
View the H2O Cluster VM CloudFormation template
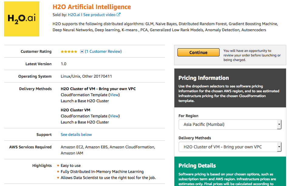(x=114, y=116)
